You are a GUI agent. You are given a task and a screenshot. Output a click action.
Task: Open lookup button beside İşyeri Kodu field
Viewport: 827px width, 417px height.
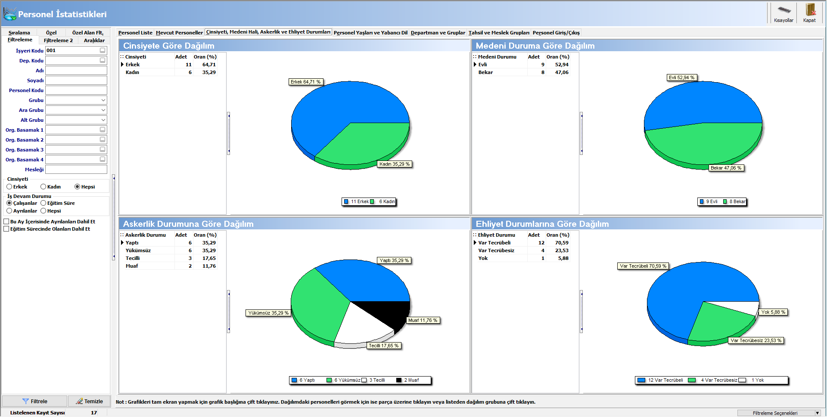coord(103,50)
